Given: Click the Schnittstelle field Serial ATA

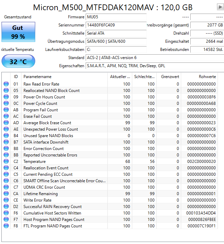Looking at the screenshot, I should click(x=116, y=33).
